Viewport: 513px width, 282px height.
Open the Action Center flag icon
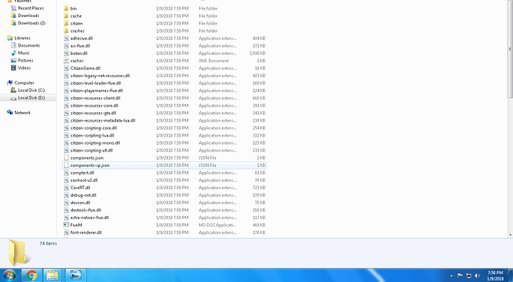point(459,276)
